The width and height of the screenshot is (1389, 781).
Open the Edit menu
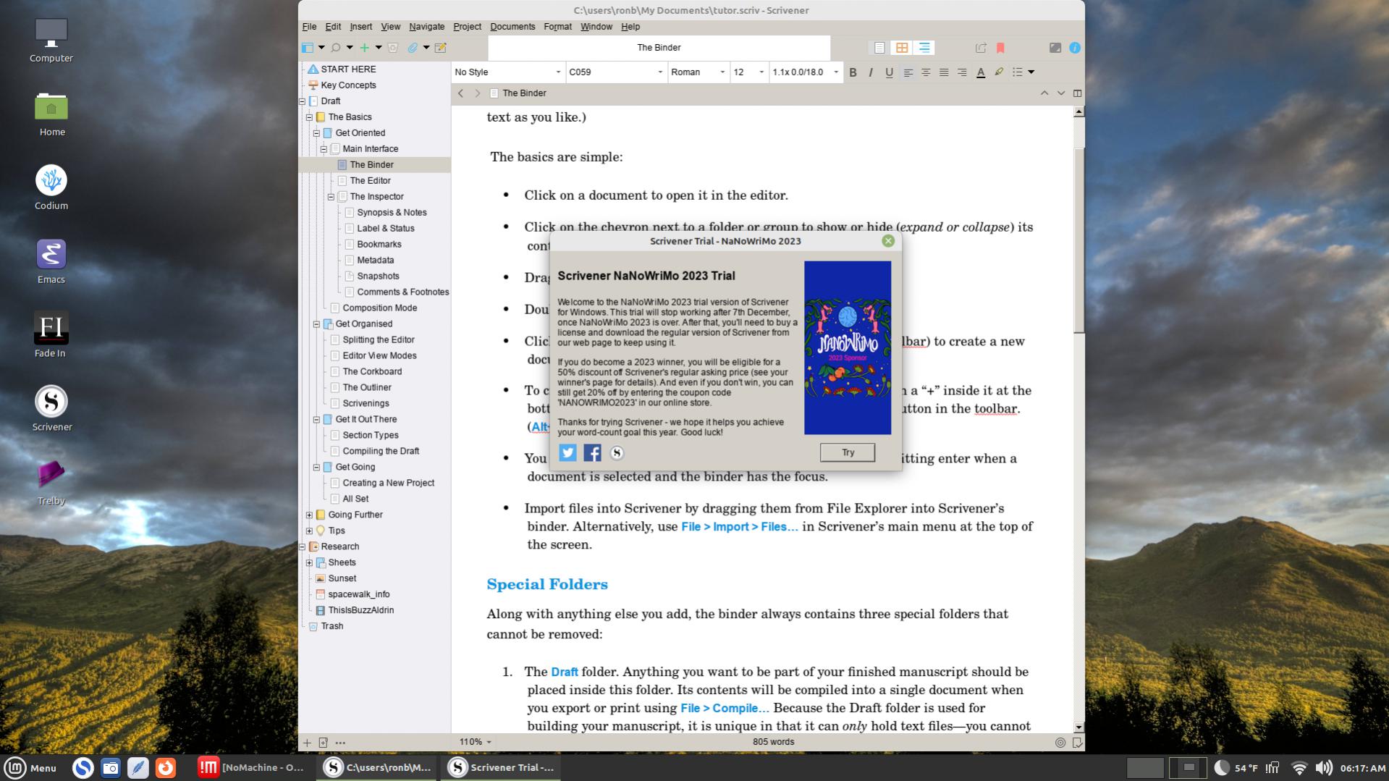click(x=333, y=27)
